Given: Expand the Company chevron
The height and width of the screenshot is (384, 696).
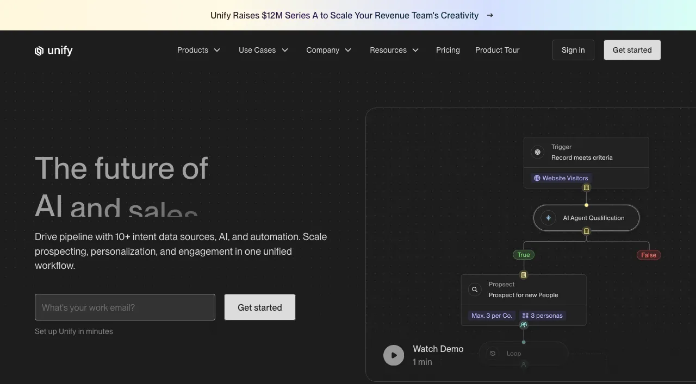Looking at the screenshot, I should click(349, 50).
